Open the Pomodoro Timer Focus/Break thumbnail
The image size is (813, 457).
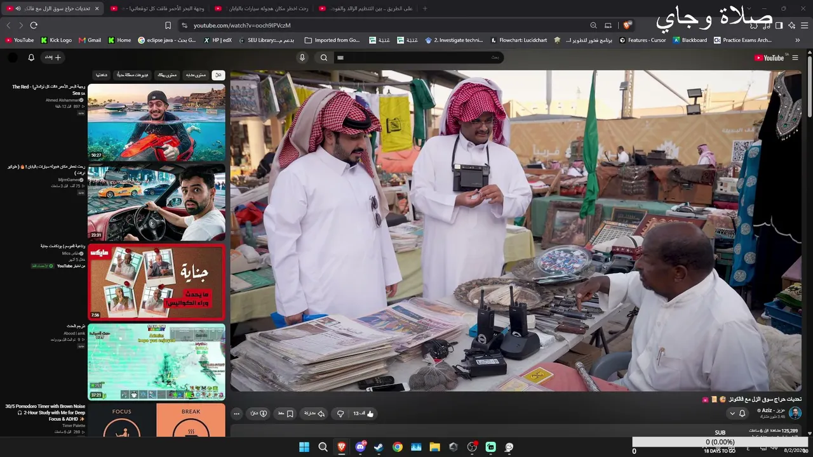click(156, 420)
